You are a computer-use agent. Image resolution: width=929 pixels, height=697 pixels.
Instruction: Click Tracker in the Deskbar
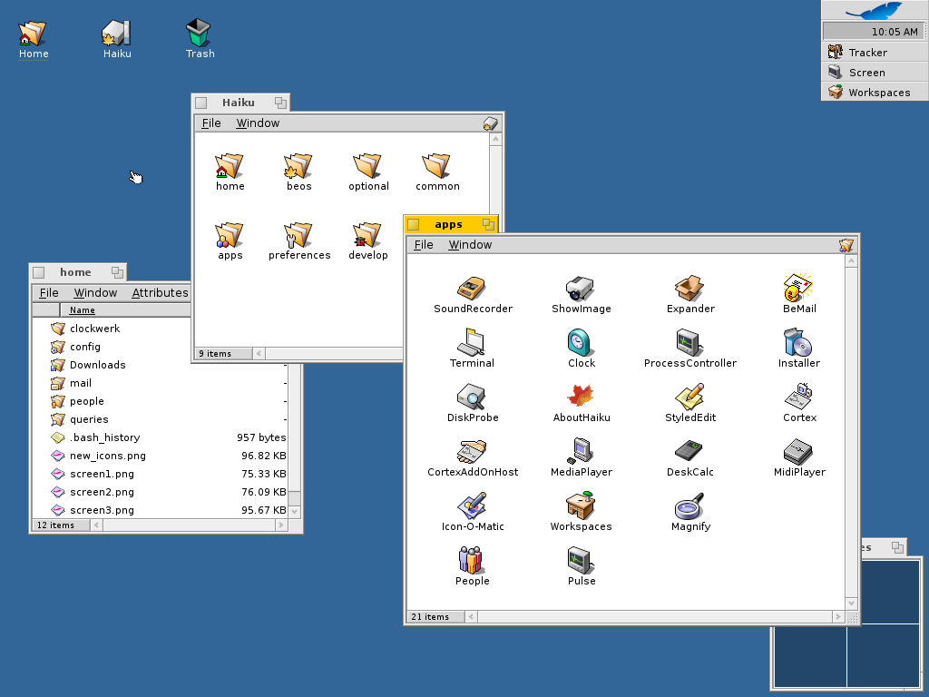pos(875,52)
